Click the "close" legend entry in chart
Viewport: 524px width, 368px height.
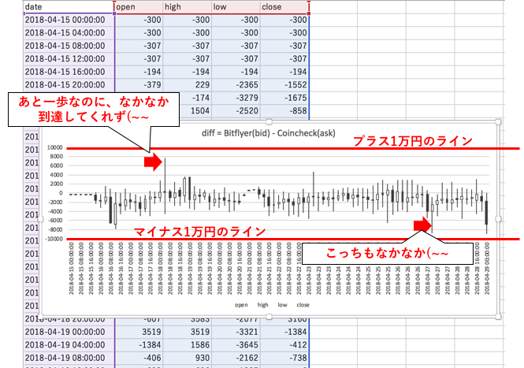tap(303, 305)
